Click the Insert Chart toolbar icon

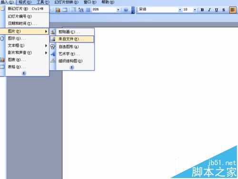58,10
